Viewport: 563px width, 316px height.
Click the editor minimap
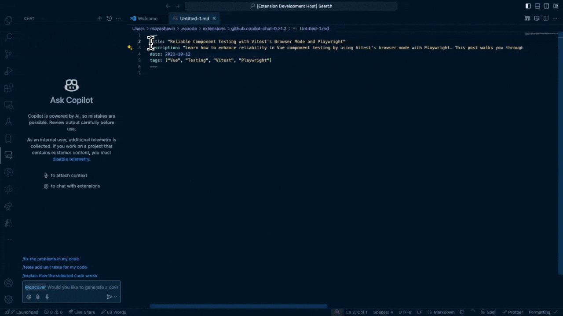[x=542, y=34]
